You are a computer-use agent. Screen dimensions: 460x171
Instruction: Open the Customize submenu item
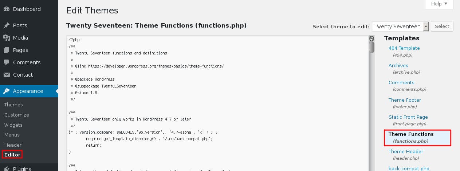17,115
